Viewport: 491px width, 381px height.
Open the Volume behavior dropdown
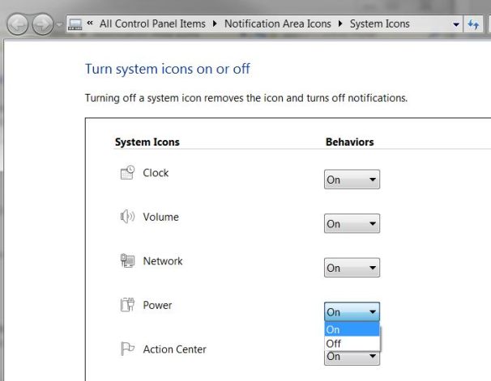click(352, 223)
